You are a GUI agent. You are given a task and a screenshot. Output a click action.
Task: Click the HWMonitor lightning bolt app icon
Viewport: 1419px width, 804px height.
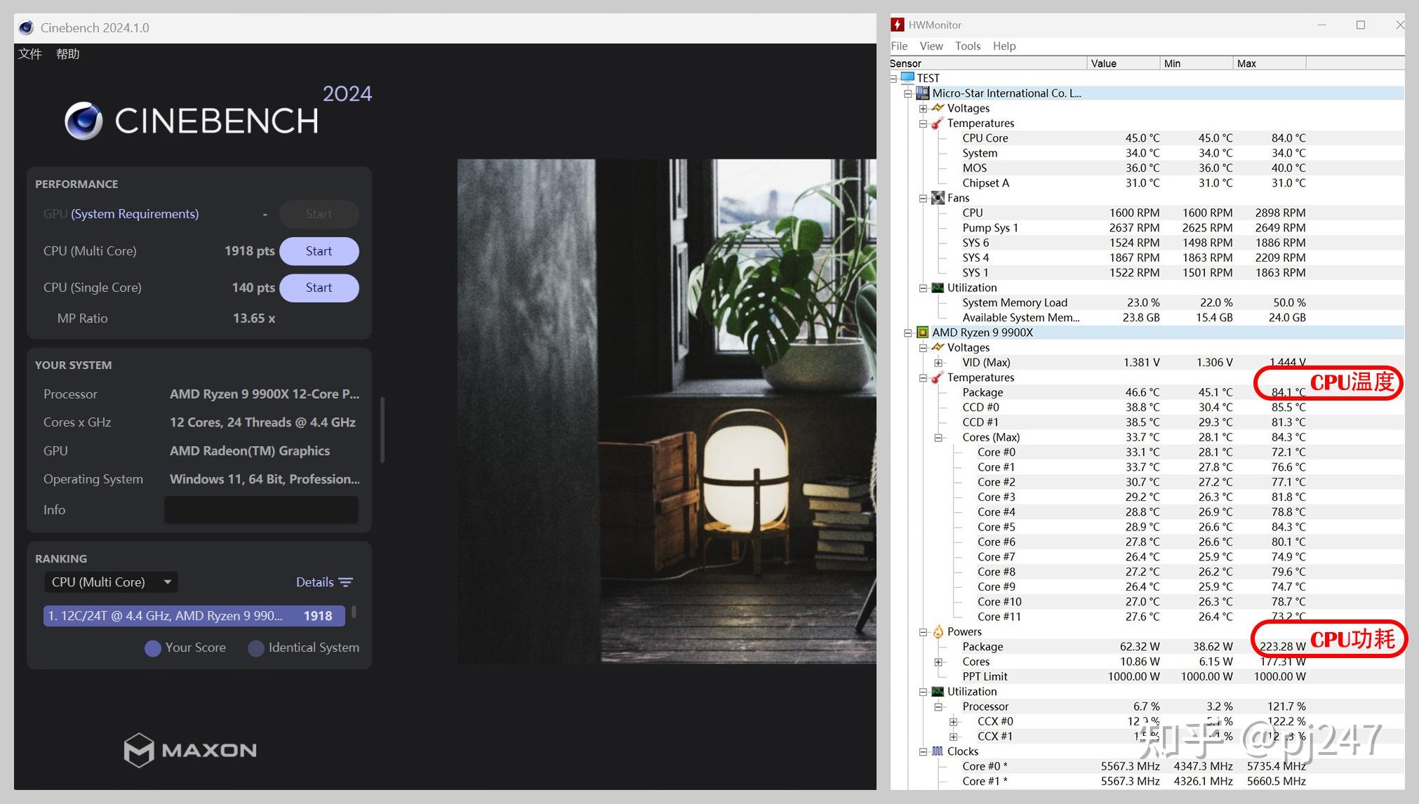coord(898,25)
